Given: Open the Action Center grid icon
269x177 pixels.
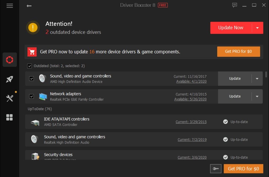Looking at the screenshot, I should 9,118.
